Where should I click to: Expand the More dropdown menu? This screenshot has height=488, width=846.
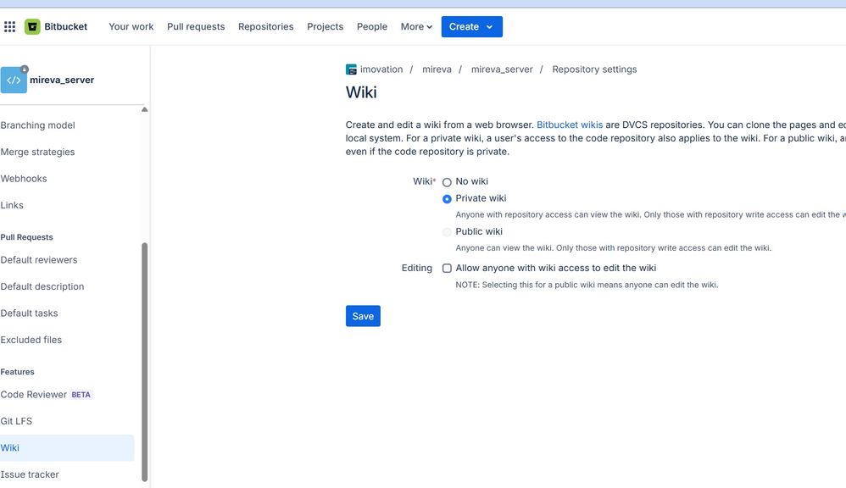(x=416, y=27)
